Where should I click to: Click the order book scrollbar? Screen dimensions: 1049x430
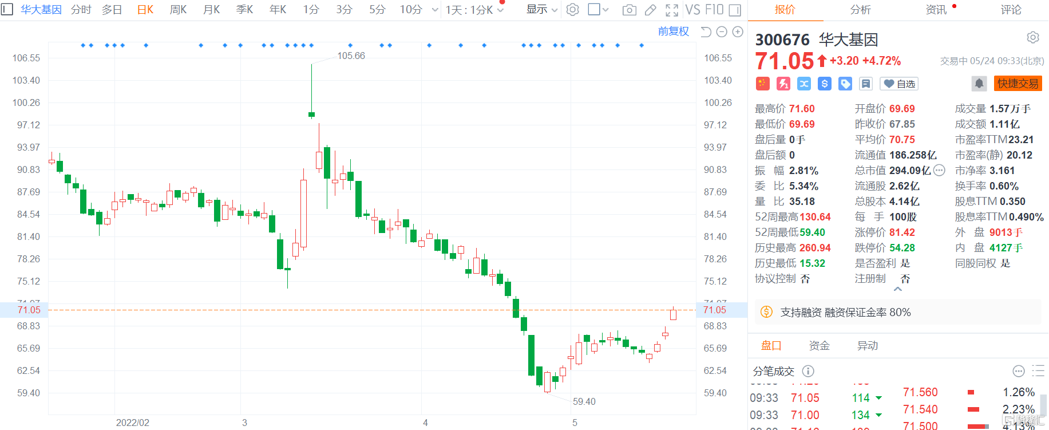pos(1044,405)
